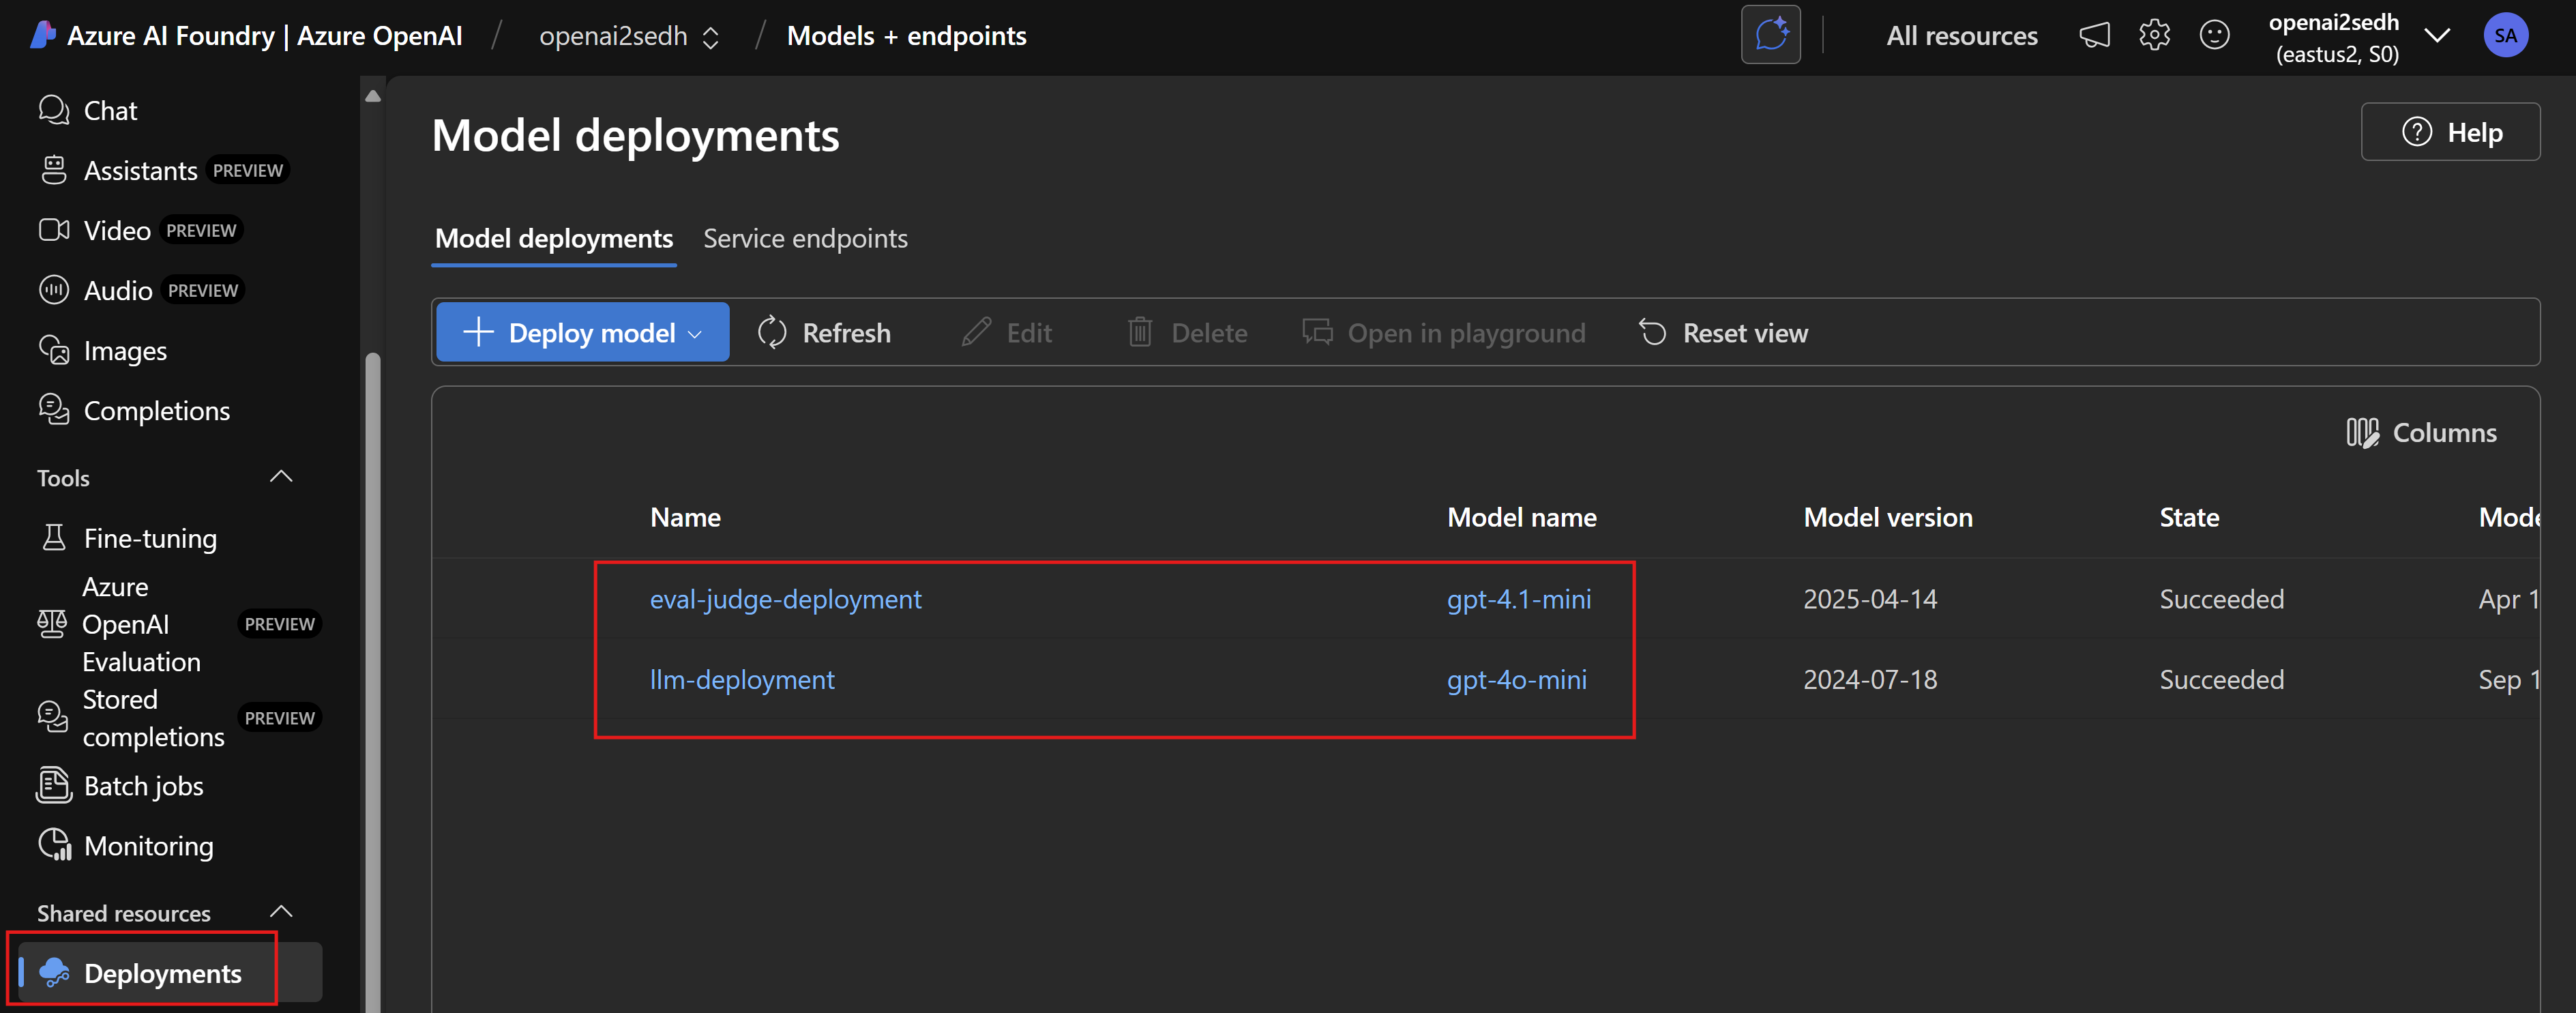Image resolution: width=2576 pixels, height=1013 pixels.
Task: Open Fine-tuning tool
Action: click(x=128, y=538)
